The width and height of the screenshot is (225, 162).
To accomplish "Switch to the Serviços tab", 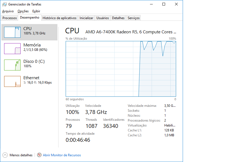I will coord(134,18).
